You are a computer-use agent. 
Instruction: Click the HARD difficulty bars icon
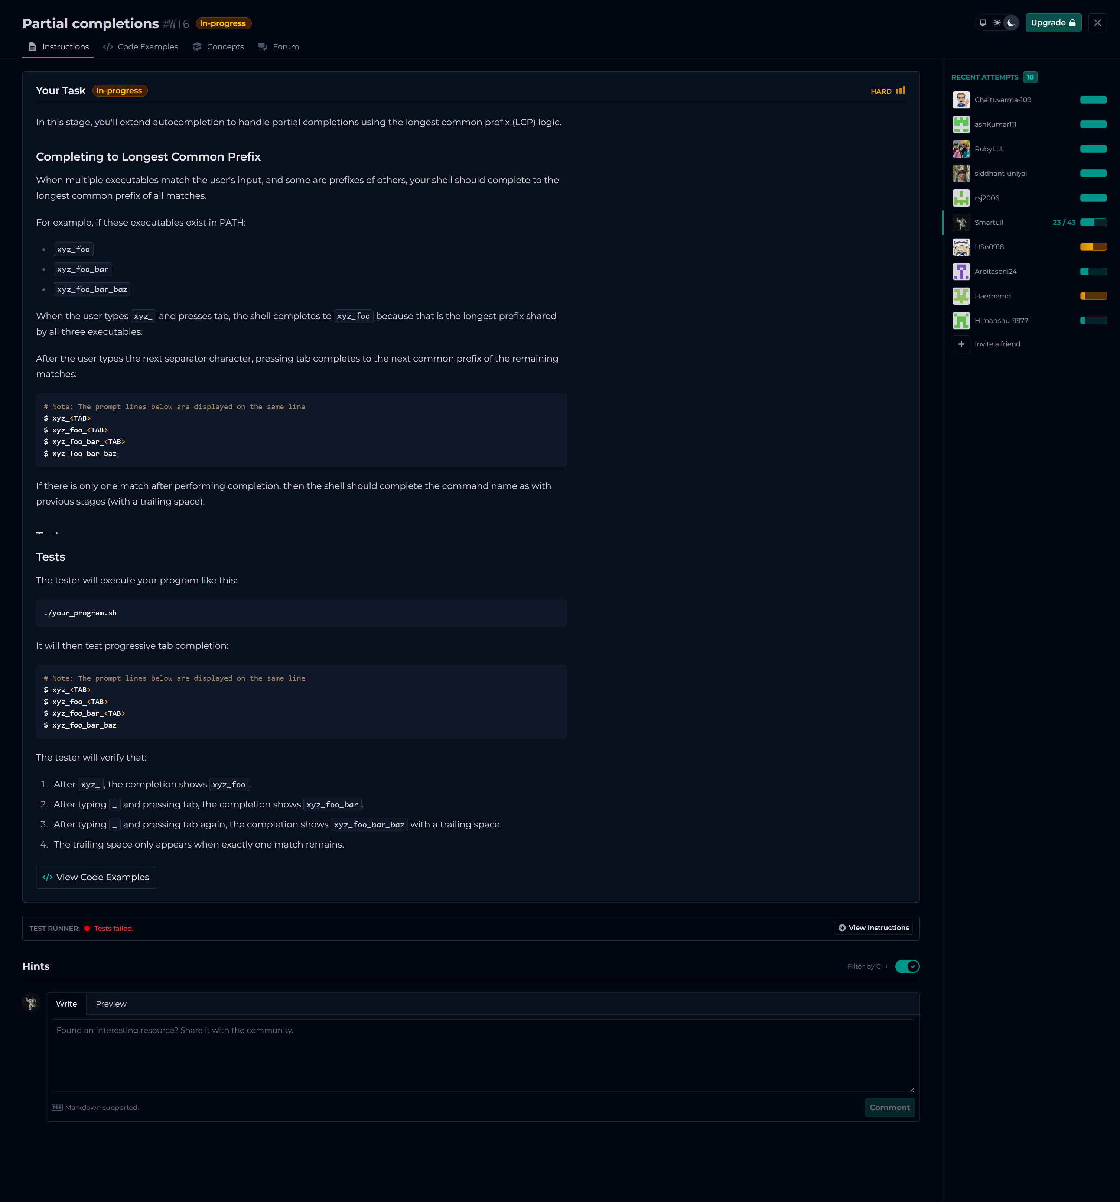pos(901,90)
